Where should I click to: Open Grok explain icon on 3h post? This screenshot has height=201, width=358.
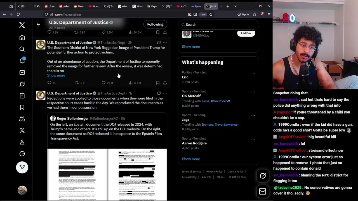point(159,43)
